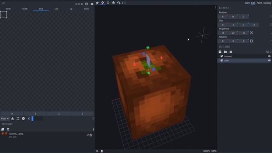
Task: Switch to the North face tab
Action: pos(8,9)
